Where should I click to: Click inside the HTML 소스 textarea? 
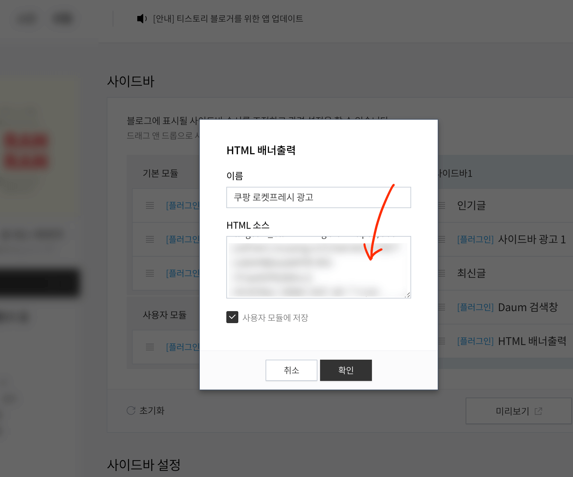pos(318,267)
